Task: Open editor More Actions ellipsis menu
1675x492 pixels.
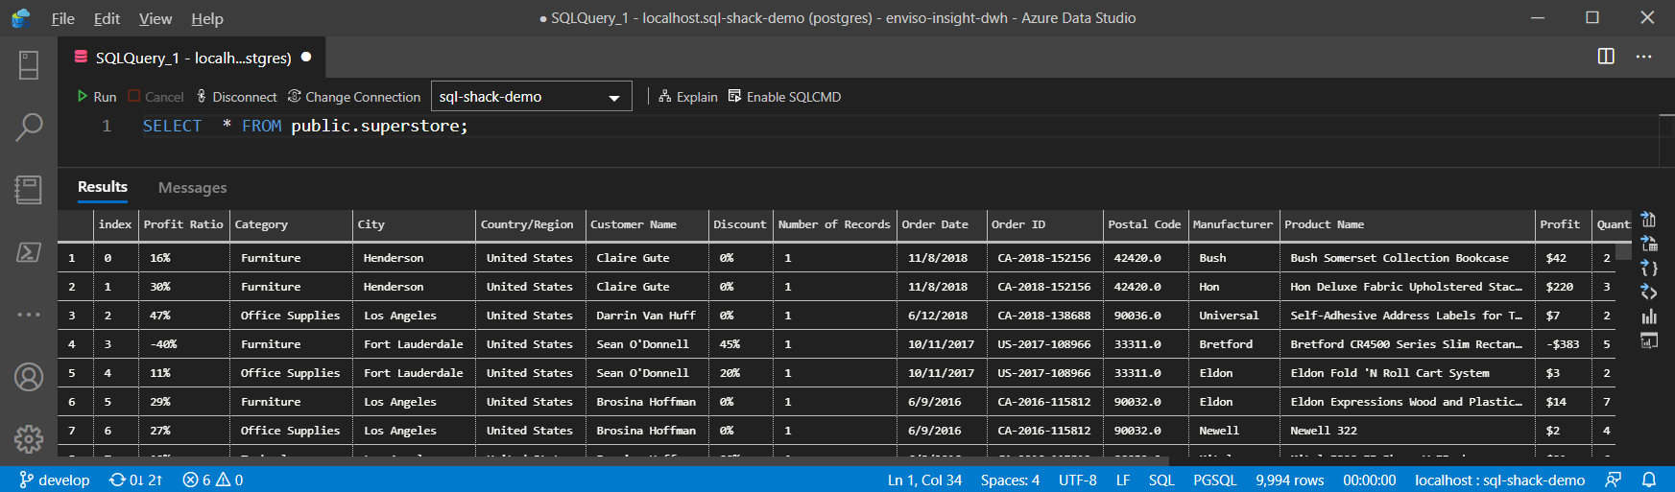Action: pos(1643,57)
